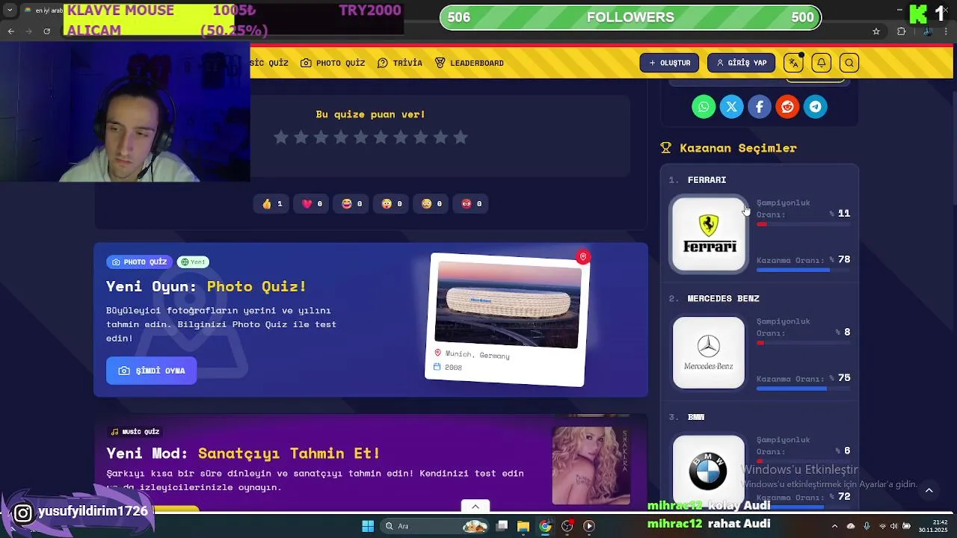Viewport: 957px width, 538px height.
Task: Click the Şimdi Oyna play now button
Action: 151,371
